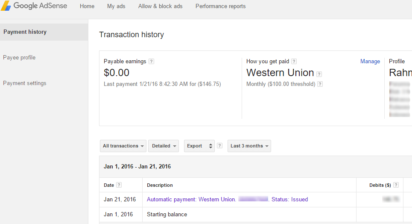The image size is (412, 224).
Task: Go to the Home tab
Action: 87,6
